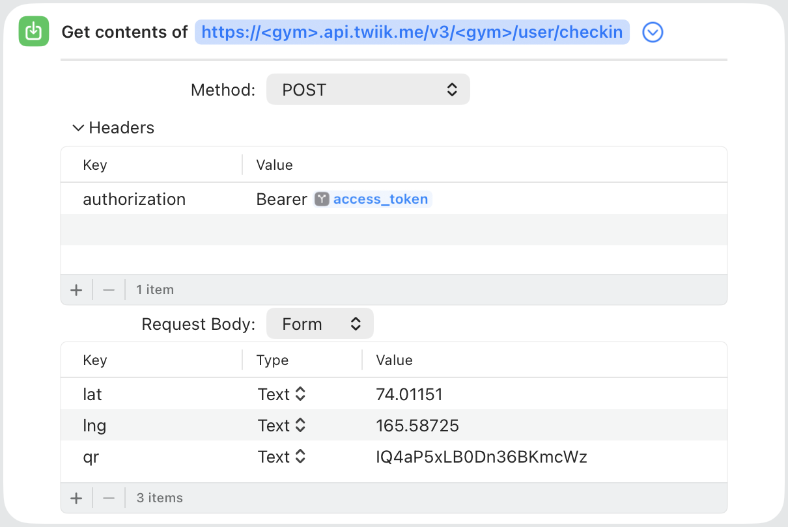
Task: Click plus to add a new header
Action: (x=76, y=290)
